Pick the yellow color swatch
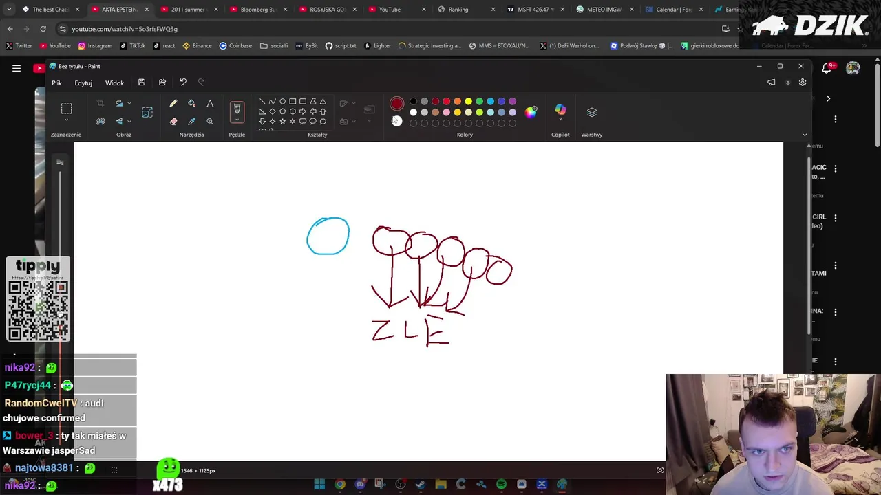The image size is (881, 495). point(468,101)
